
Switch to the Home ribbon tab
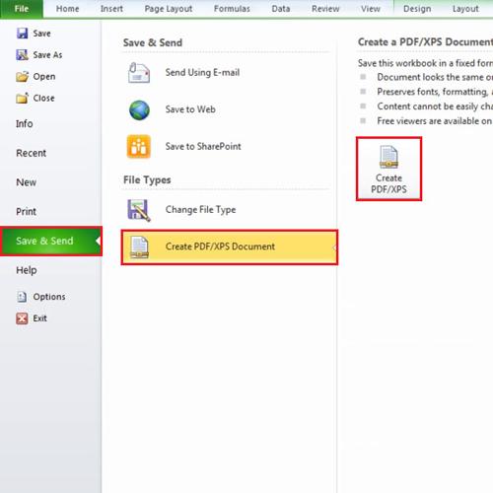pyautogui.click(x=67, y=9)
